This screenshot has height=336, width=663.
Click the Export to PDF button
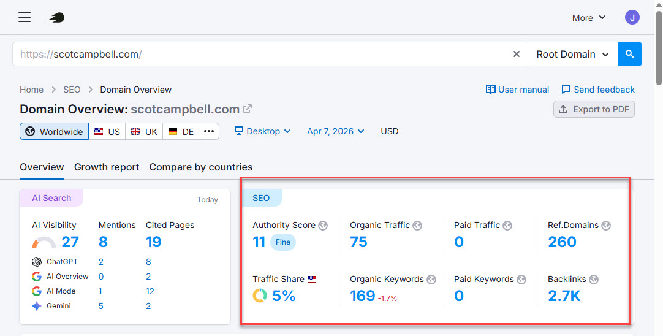pos(594,109)
